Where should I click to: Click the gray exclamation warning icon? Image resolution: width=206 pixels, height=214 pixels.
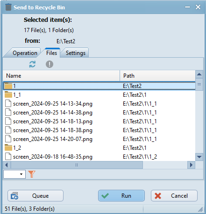(x=50, y=64)
